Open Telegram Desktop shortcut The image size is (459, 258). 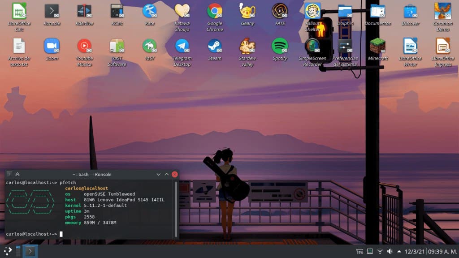182,46
